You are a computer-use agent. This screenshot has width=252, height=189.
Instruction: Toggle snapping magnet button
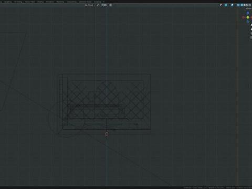[x=102, y=5]
